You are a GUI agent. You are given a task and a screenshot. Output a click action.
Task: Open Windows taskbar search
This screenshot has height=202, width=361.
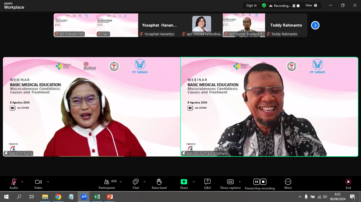pyautogui.click(x=19, y=197)
